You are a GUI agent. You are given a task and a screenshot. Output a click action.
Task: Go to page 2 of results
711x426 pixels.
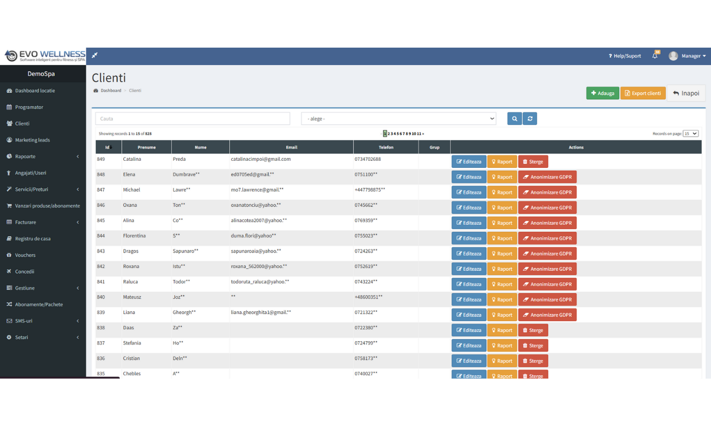(x=389, y=134)
